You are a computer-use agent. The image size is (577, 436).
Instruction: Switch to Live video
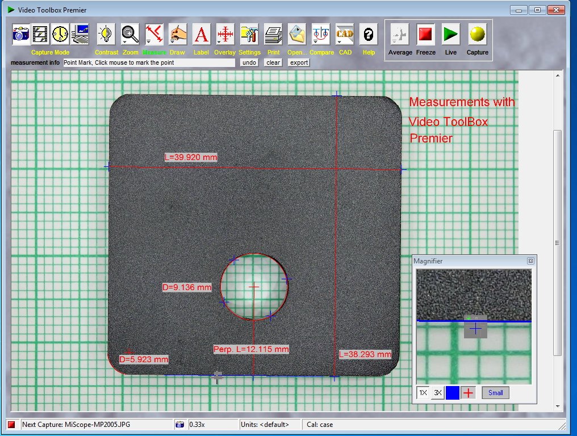[451, 35]
